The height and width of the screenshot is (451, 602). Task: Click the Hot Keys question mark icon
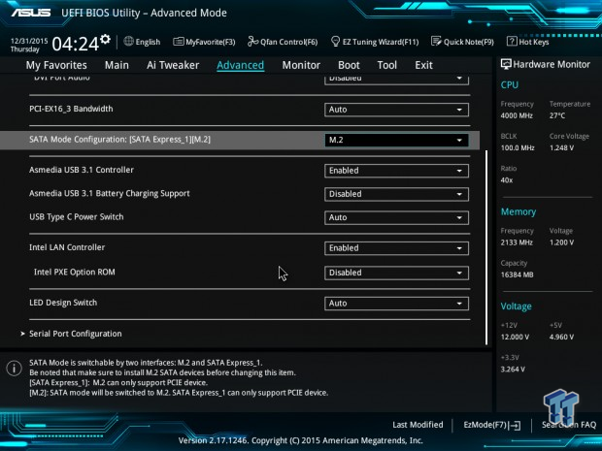(x=512, y=41)
